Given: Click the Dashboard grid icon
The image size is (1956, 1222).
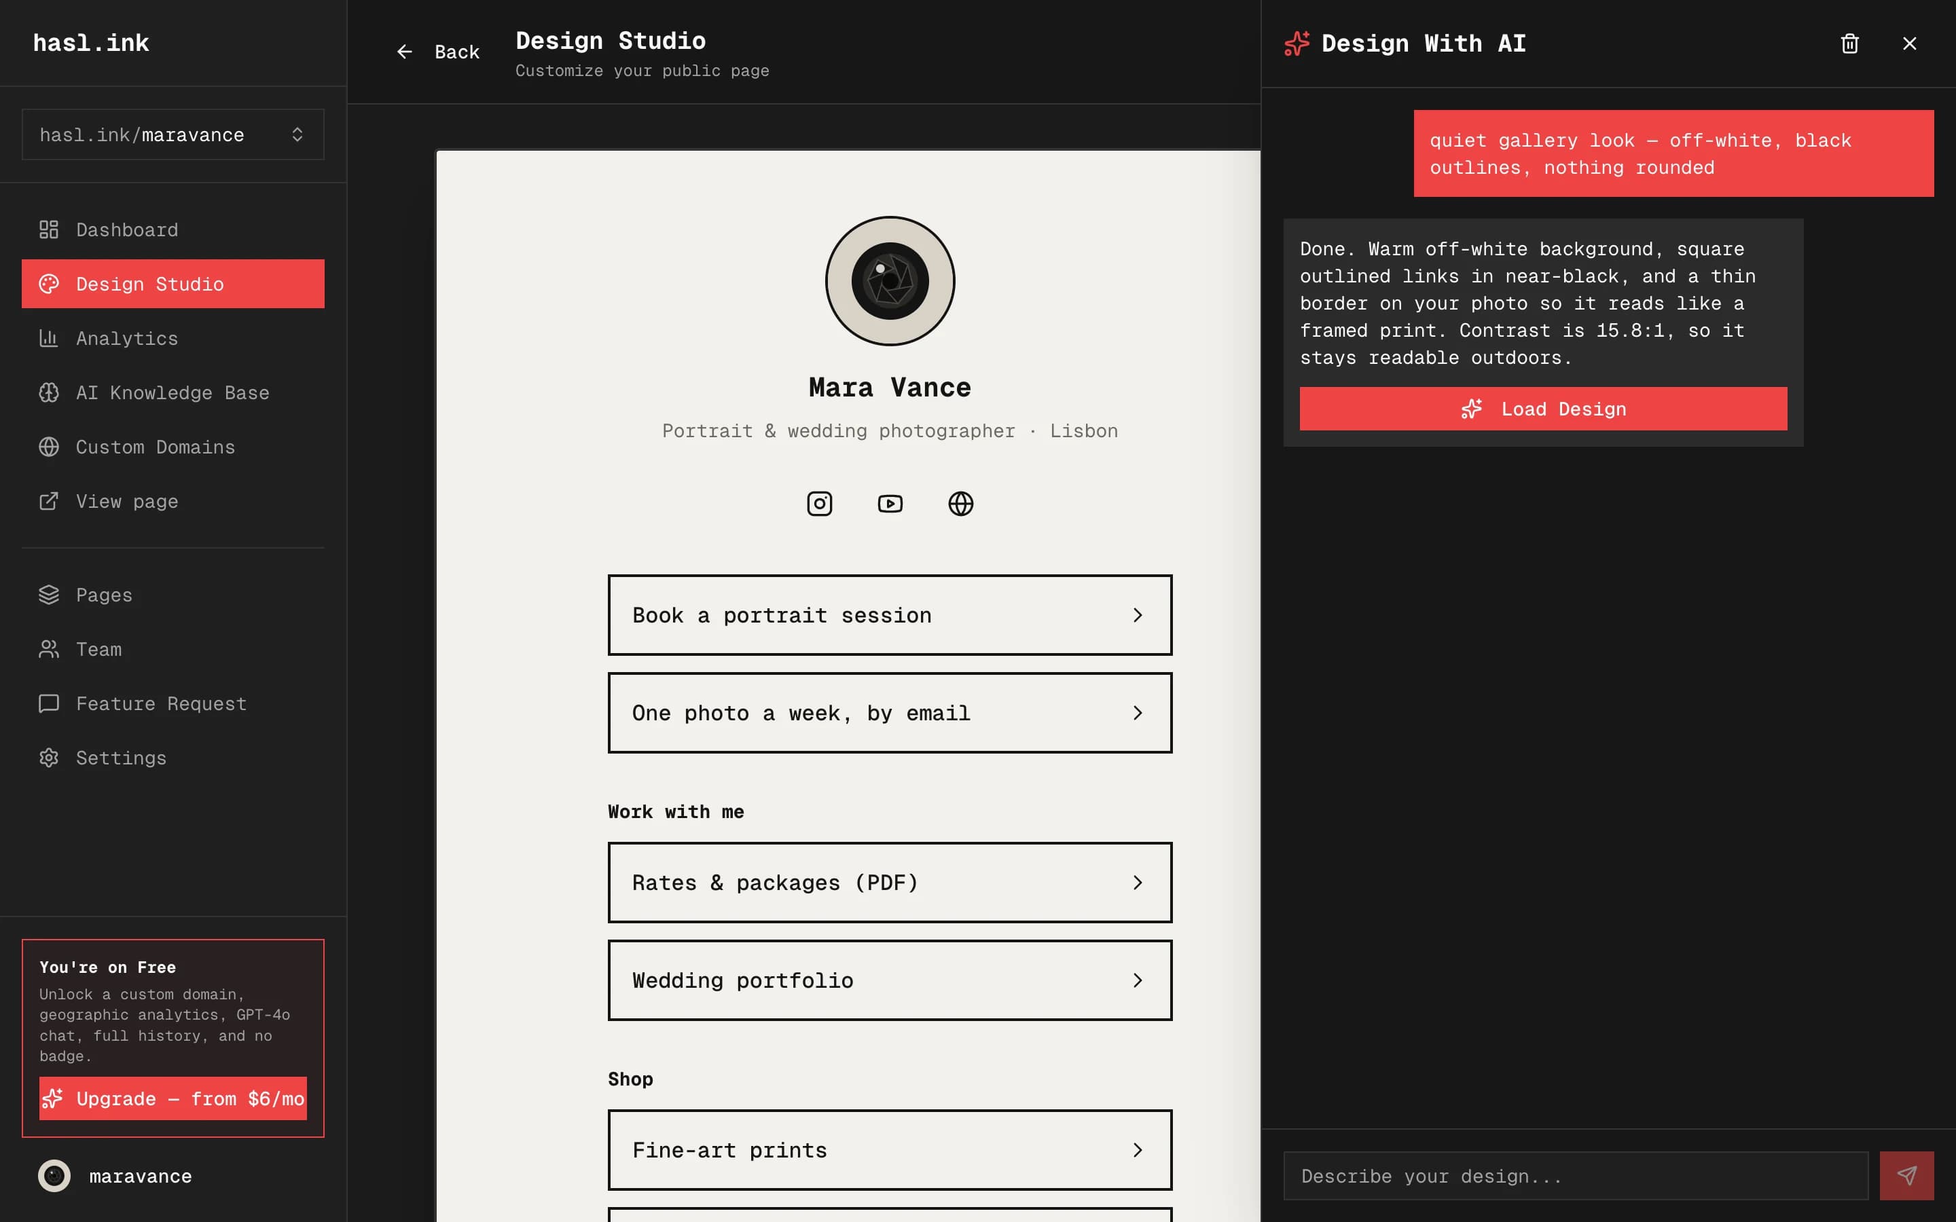Looking at the screenshot, I should tap(48, 229).
